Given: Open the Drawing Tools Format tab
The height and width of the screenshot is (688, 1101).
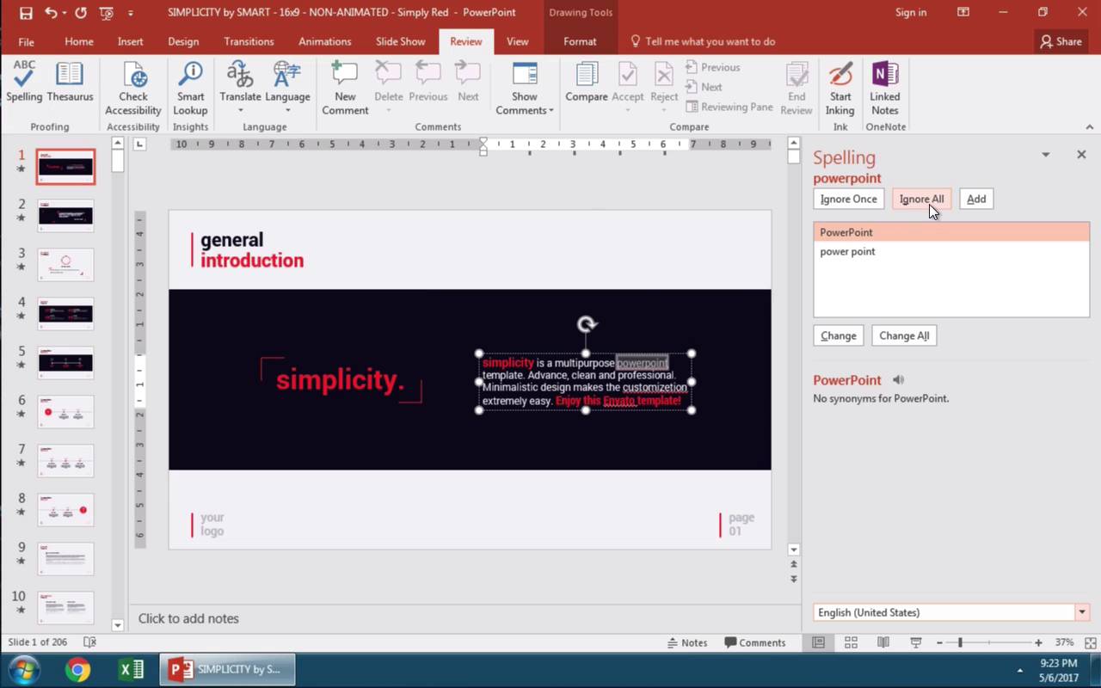Looking at the screenshot, I should [580, 41].
